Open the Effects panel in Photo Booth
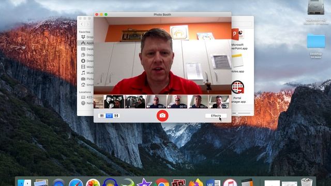Viewport: 331px width, 186px height. [216, 116]
